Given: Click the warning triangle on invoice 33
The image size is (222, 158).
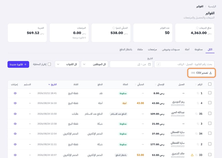Looking at the screenshot, I should 192,155.
